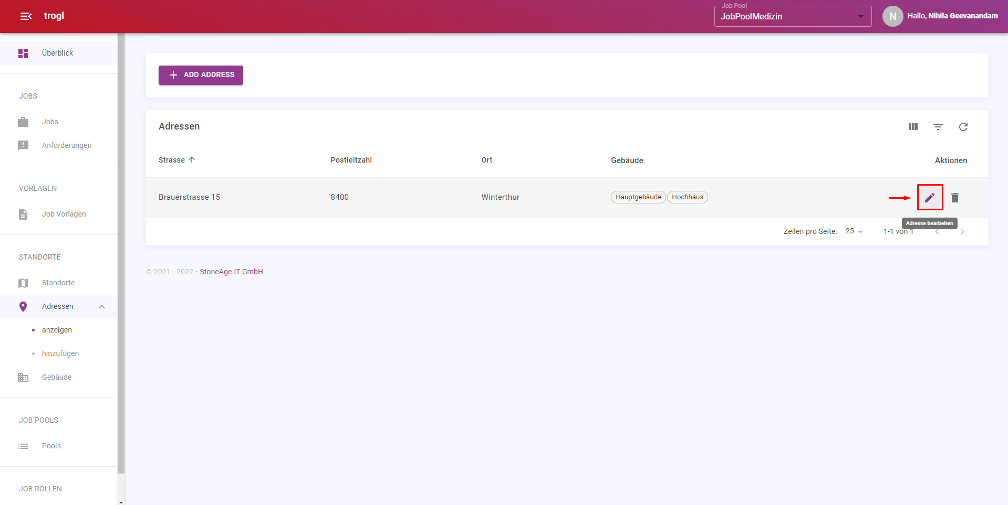This screenshot has height=505, width=1008.
Task: Go to the previous page of addresses
Action: coord(937,232)
